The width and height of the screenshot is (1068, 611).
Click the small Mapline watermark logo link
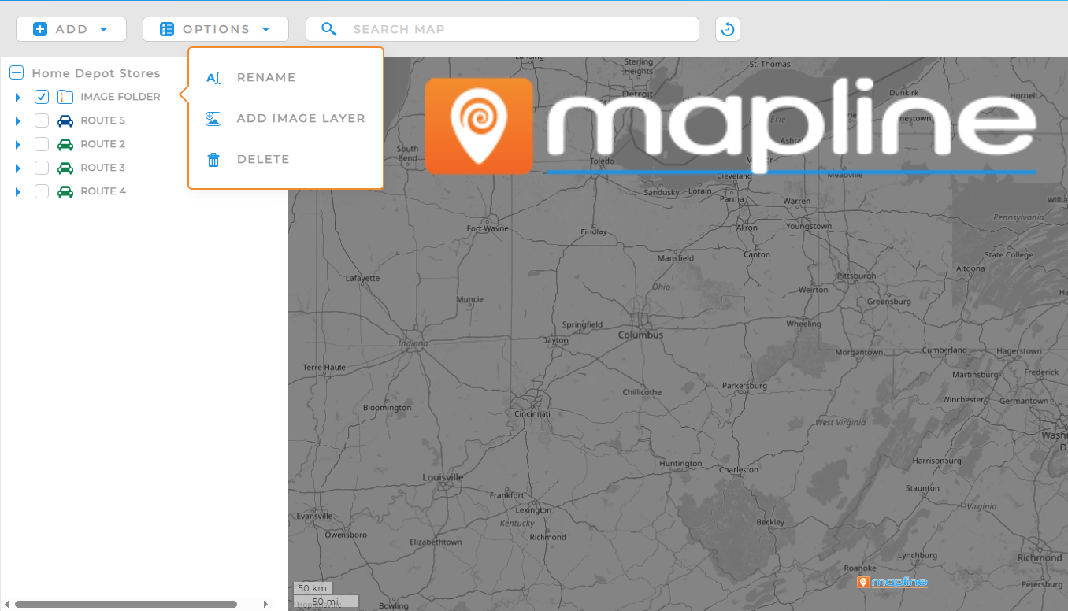coord(892,583)
